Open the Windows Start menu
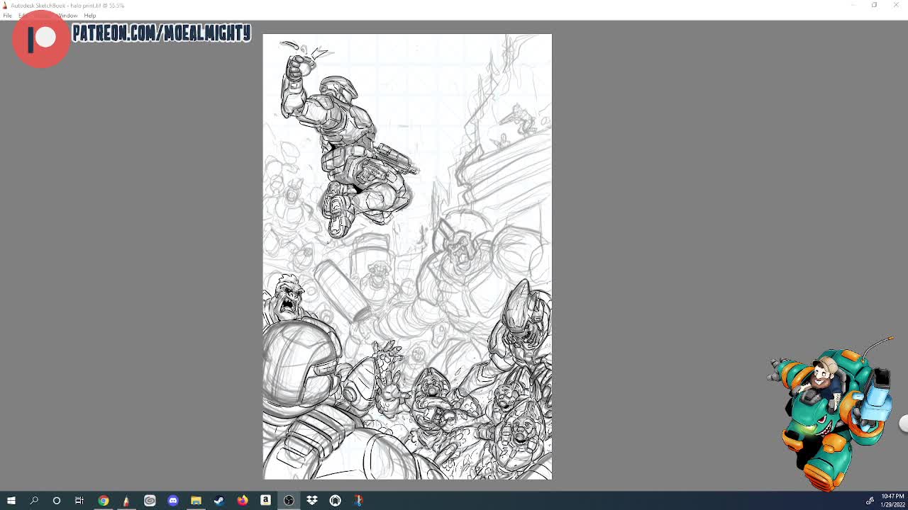This screenshot has height=510, width=908. pyautogui.click(x=11, y=501)
